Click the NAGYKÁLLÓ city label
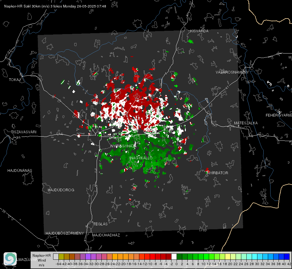This screenshot has height=269, width=292. click(142, 158)
